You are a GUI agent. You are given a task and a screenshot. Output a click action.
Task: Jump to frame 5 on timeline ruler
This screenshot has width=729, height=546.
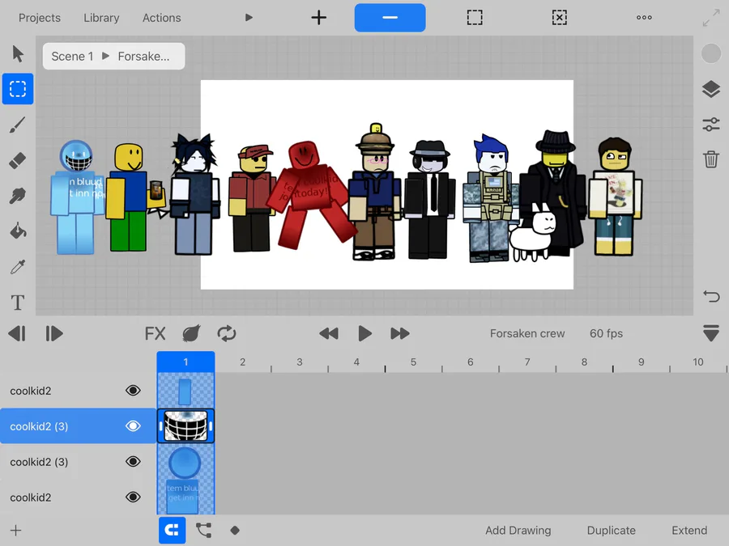tap(413, 362)
